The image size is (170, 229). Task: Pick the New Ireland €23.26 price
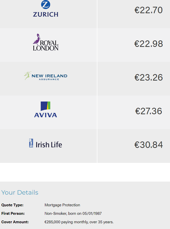point(149,78)
